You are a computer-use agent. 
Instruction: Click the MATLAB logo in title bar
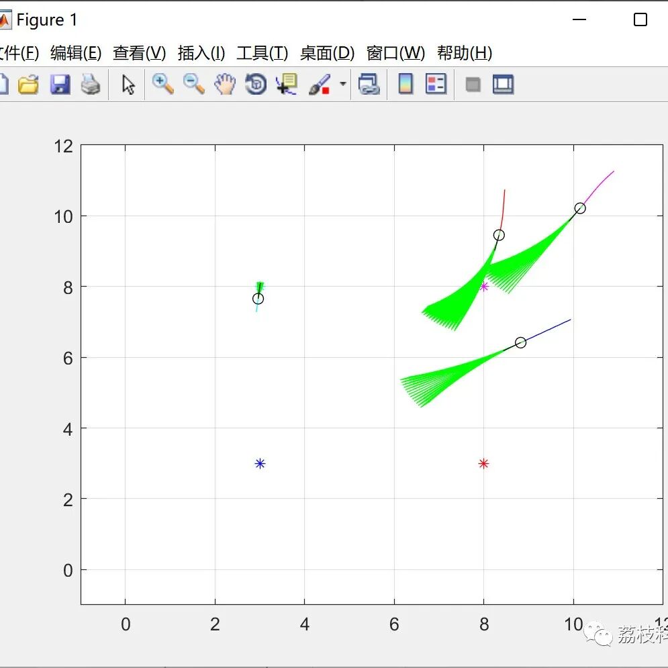point(4,20)
